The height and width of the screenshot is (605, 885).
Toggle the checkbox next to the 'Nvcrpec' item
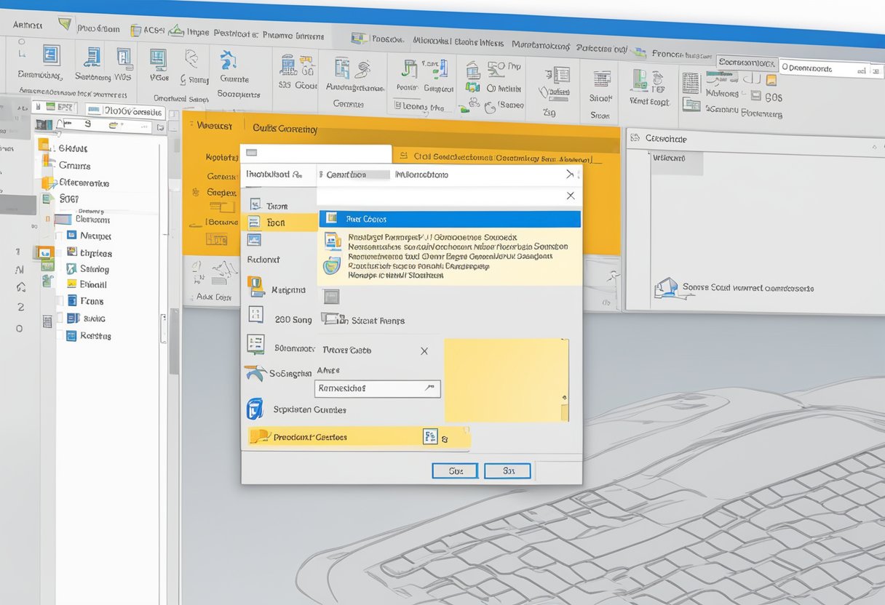coord(59,236)
